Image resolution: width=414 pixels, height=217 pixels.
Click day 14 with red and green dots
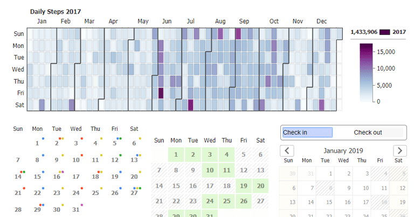18,177
